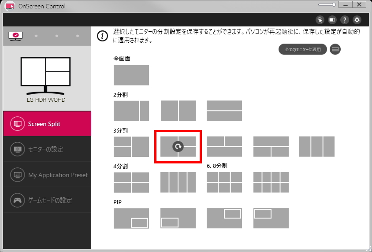Choose 4-split four vertical columns layout
The width and height of the screenshot is (372, 252).
pyautogui.click(x=178, y=182)
